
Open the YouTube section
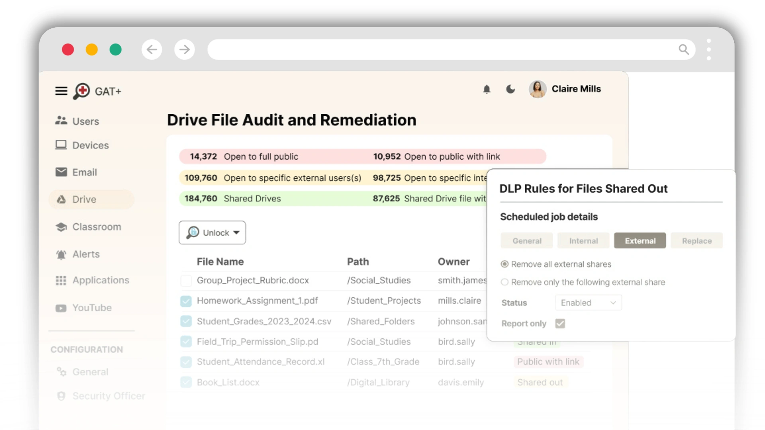(61, 307)
